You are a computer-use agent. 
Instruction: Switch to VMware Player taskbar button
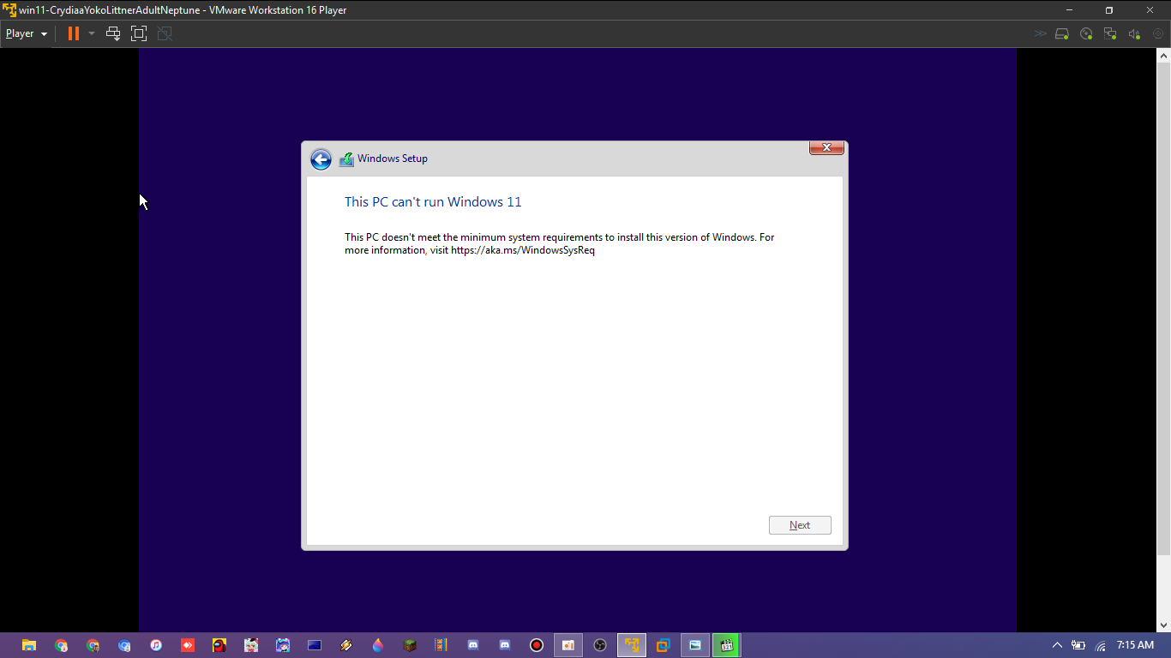[632, 645]
